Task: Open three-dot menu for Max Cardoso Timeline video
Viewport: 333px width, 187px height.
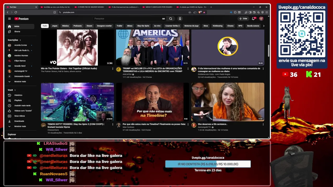Action: pyautogui.click(x=188, y=124)
